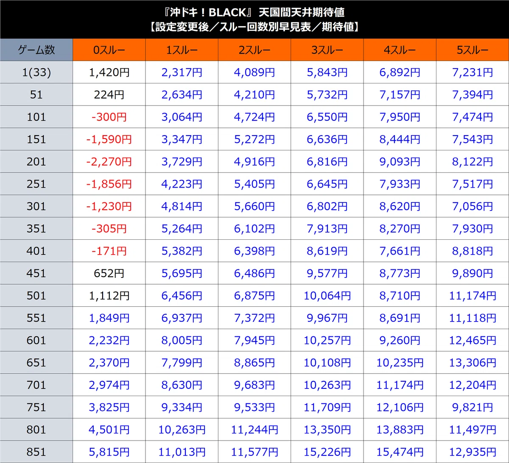509x463 pixels.
Task: Click the 5スルー column header
Action: tap(473, 50)
